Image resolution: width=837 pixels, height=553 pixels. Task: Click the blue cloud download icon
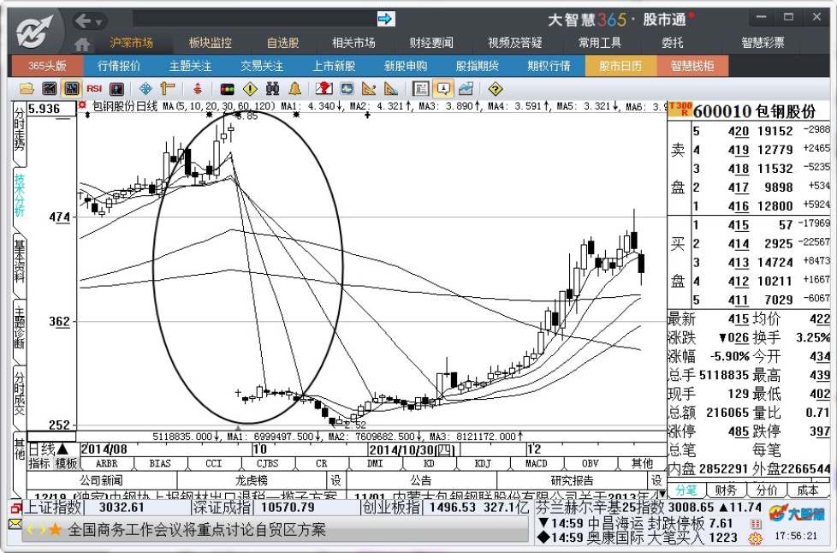click(347, 89)
